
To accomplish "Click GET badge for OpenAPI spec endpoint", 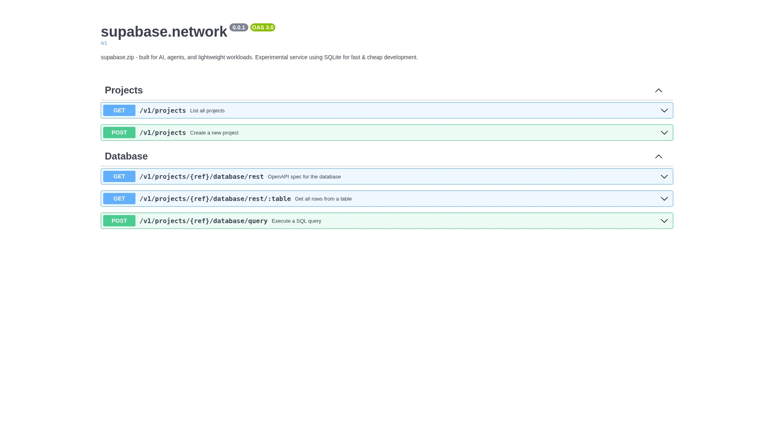I will (x=119, y=176).
